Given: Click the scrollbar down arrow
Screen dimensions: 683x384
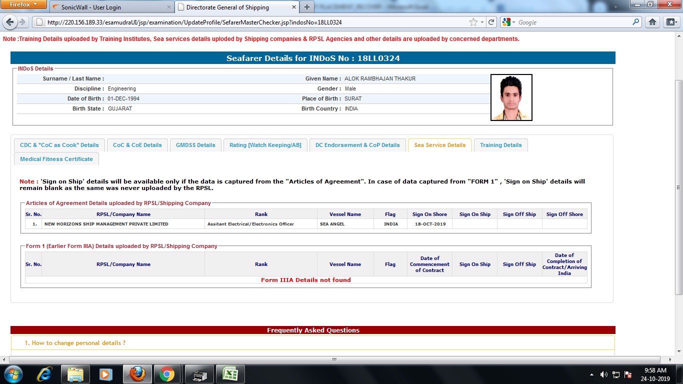Looking at the screenshot, I should [x=678, y=351].
